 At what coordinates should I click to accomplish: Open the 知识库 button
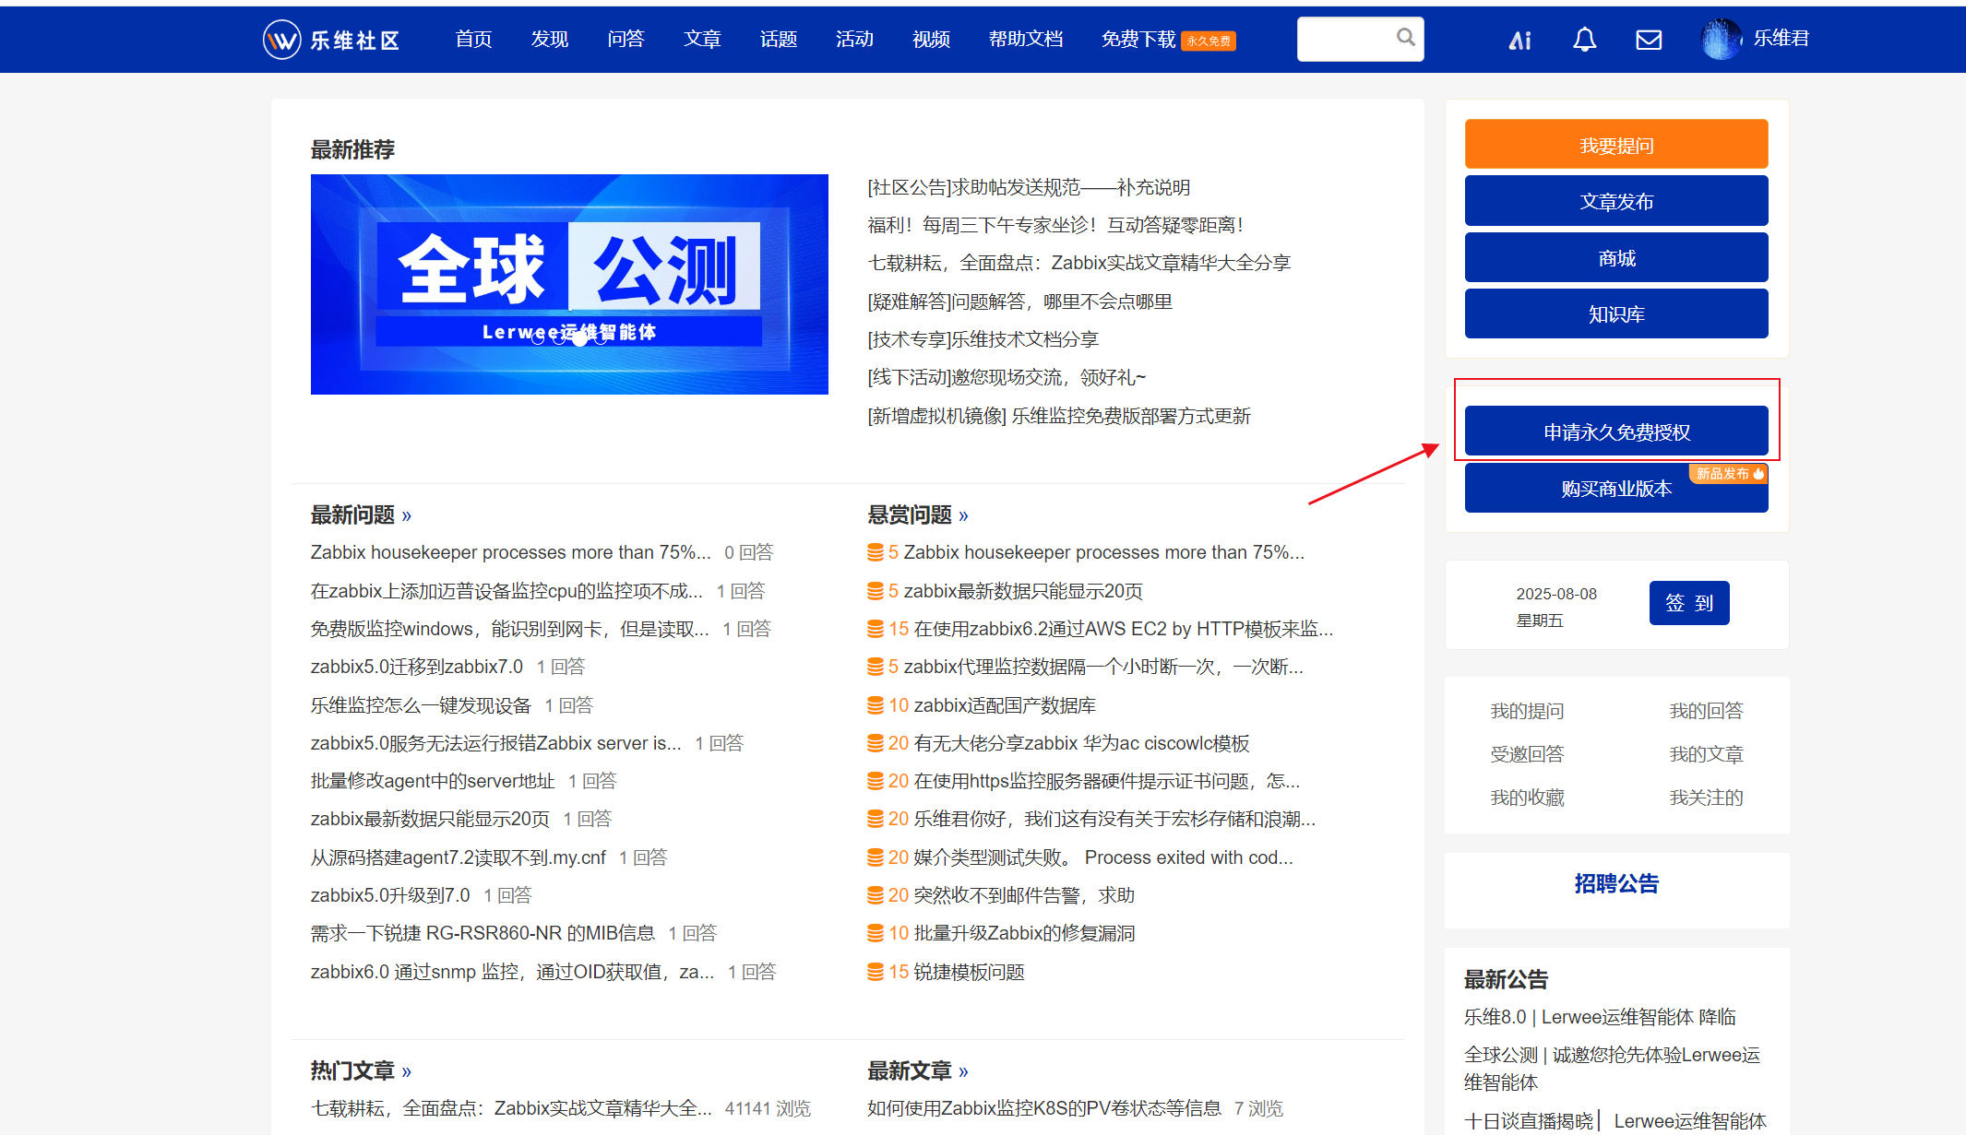click(x=1616, y=314)
